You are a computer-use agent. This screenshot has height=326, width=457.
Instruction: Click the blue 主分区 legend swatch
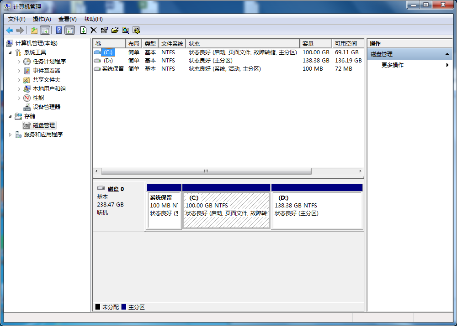(x=124, y=307)
